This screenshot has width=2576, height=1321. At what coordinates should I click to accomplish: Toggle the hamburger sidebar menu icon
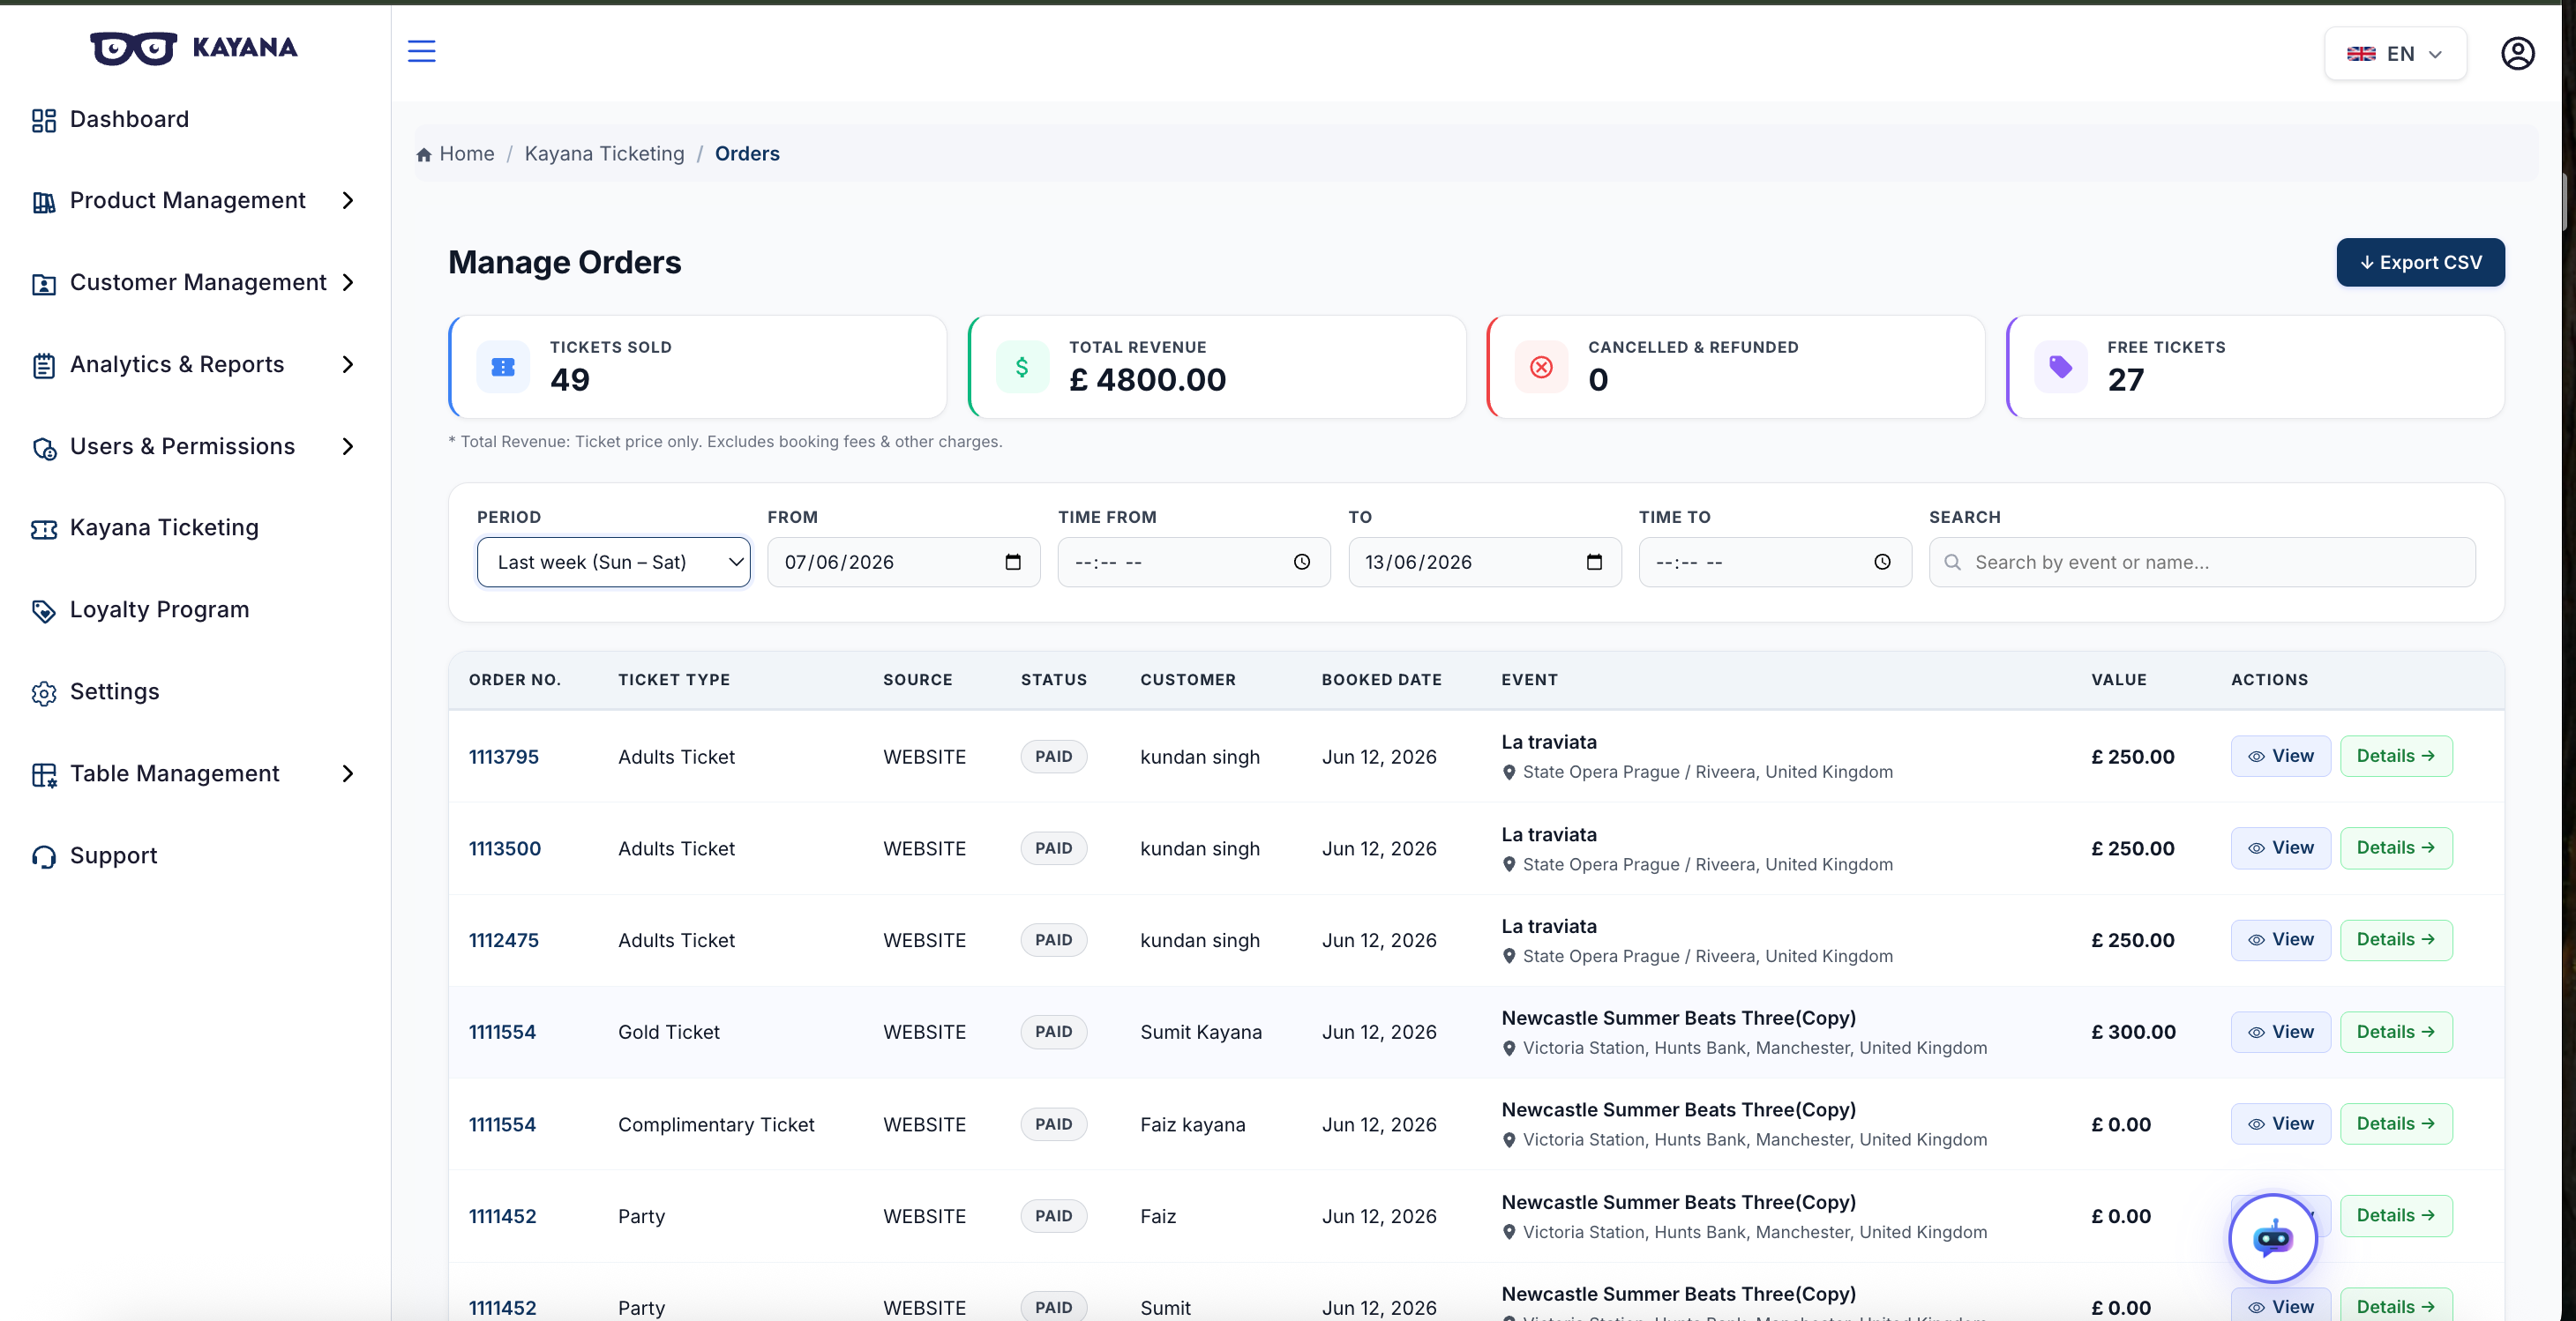click(421, 51)
